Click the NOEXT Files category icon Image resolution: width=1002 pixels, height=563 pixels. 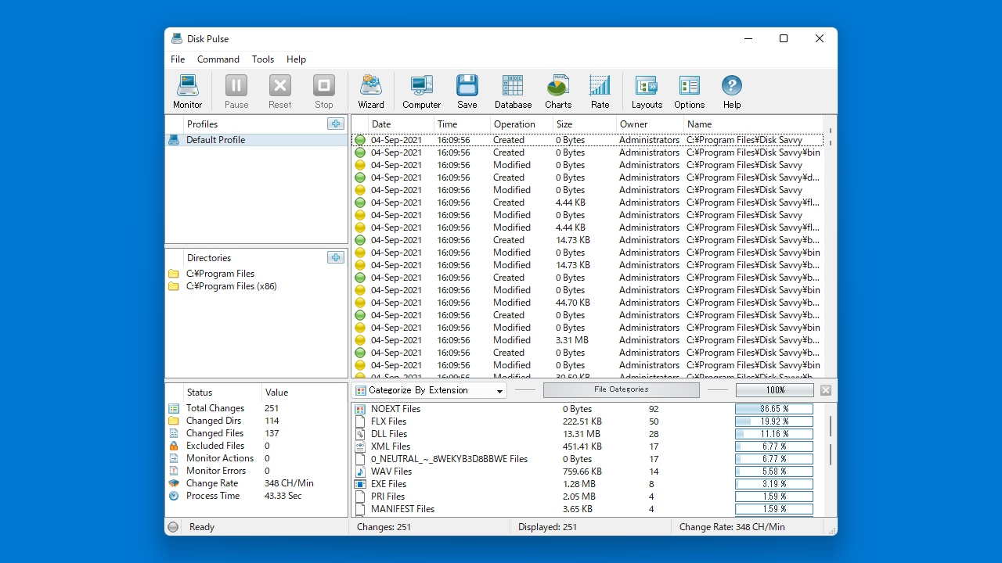click(x=360, y=409)
